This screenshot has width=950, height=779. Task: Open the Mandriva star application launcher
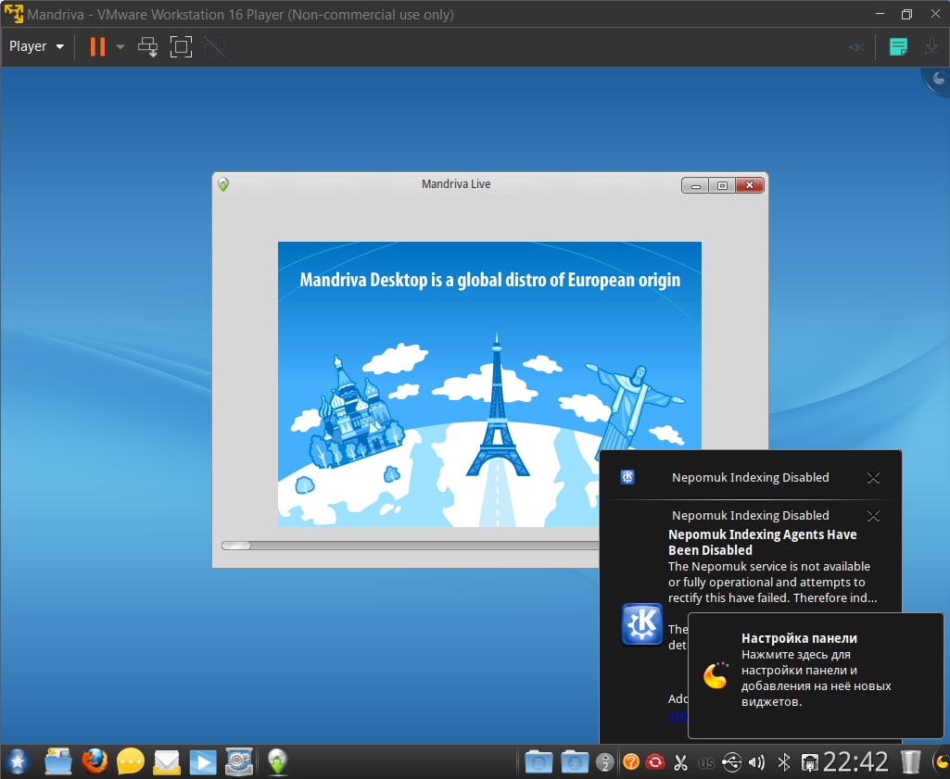(17, 761)
